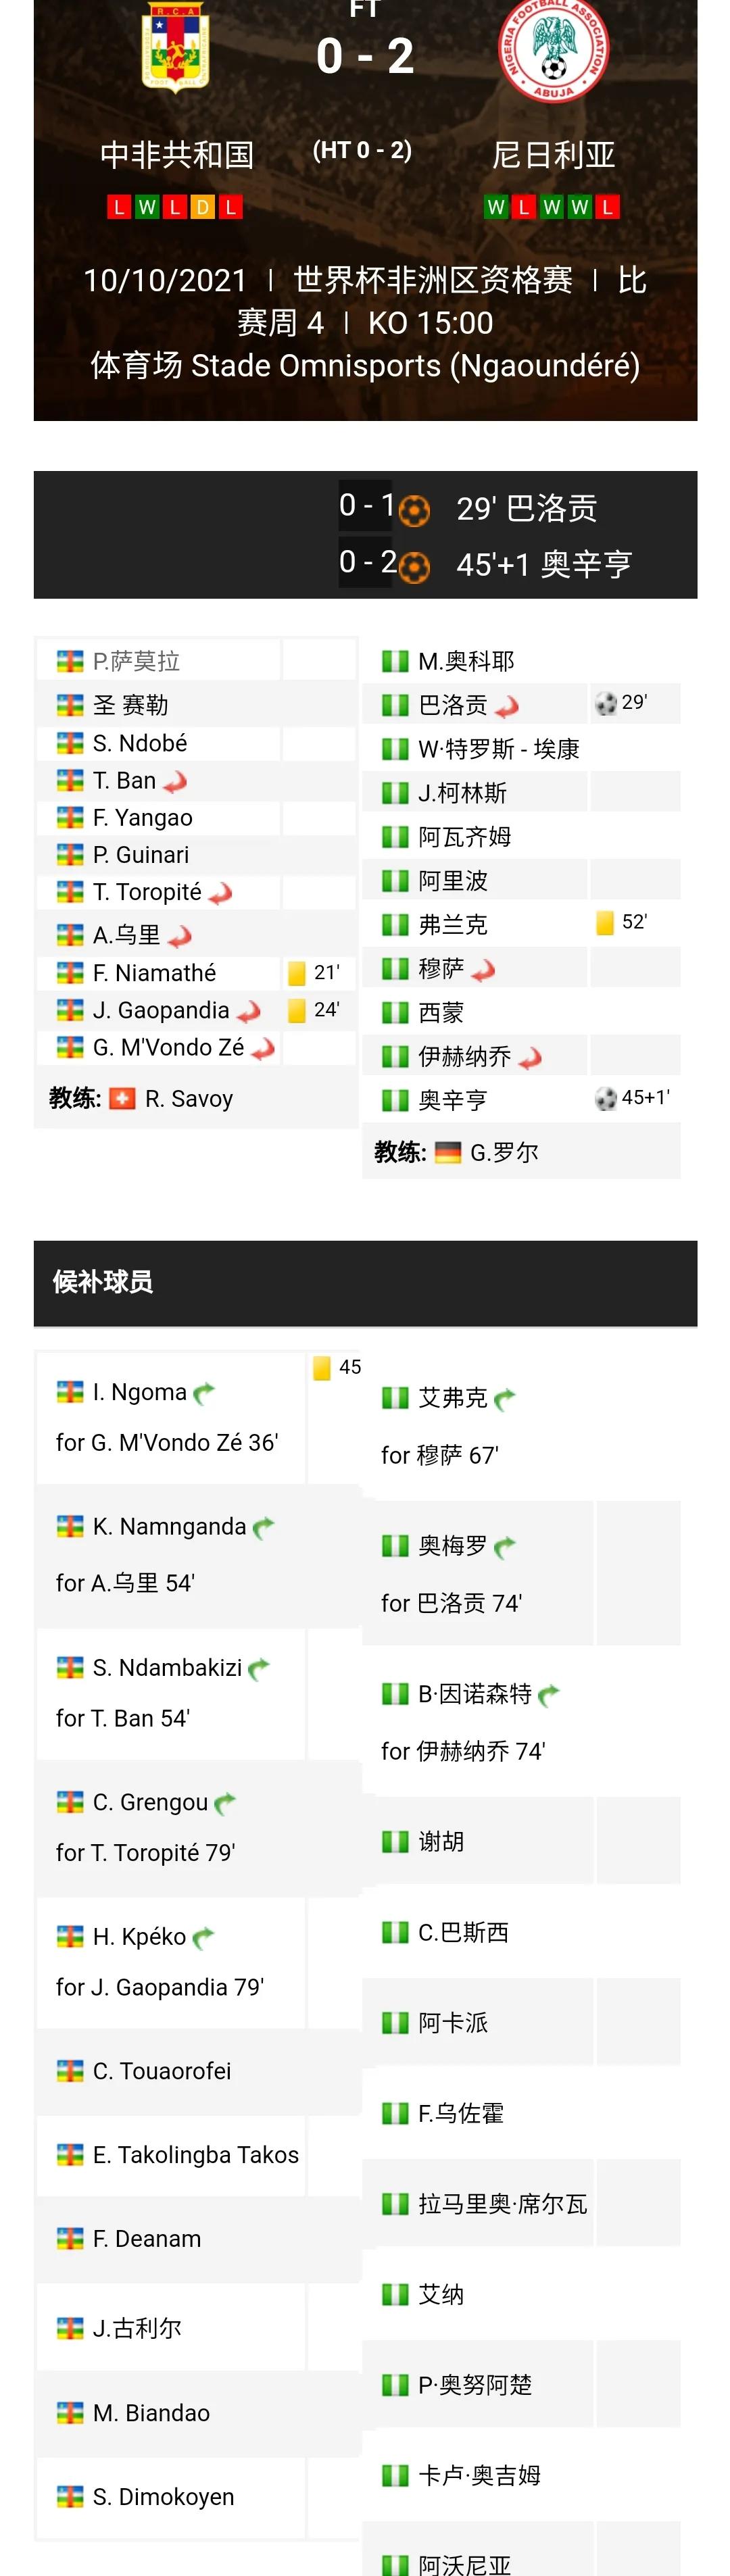730x2576 pixels.
Task: Open 中非共和国 team page
Action: 177,155
